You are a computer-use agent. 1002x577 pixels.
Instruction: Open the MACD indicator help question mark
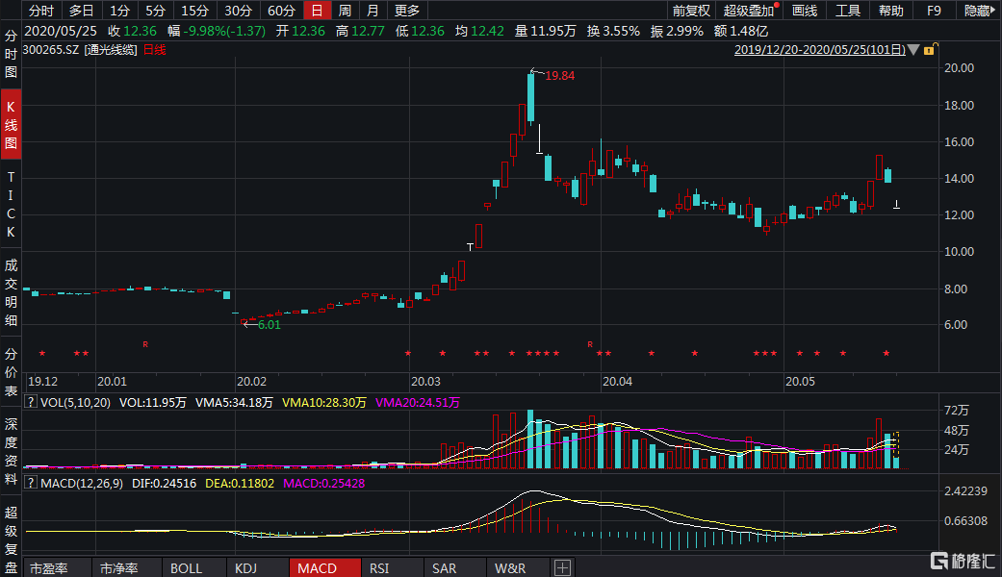pyautogui.click(x=30, y=483)
